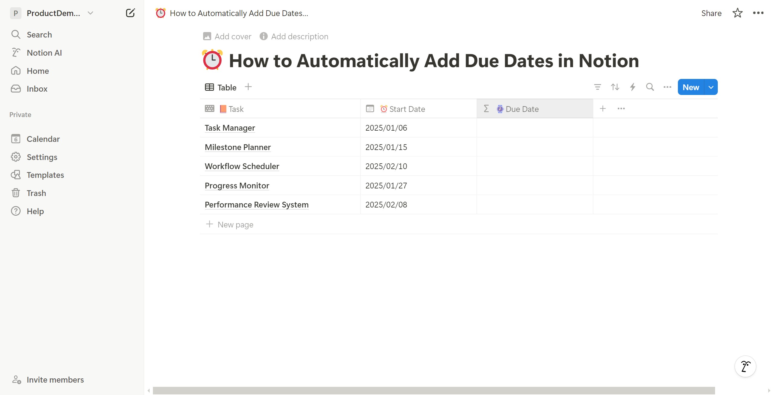Open page options three-dot menu

[x=758, y=13]
